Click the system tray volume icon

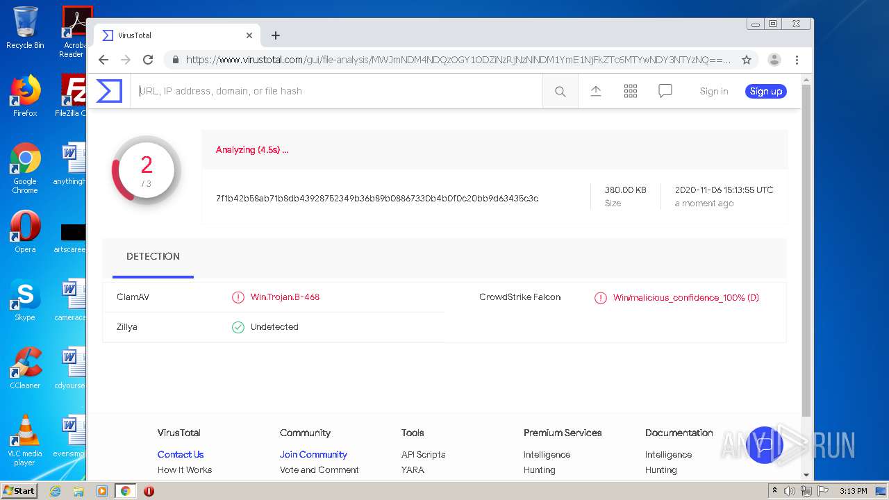790,491
